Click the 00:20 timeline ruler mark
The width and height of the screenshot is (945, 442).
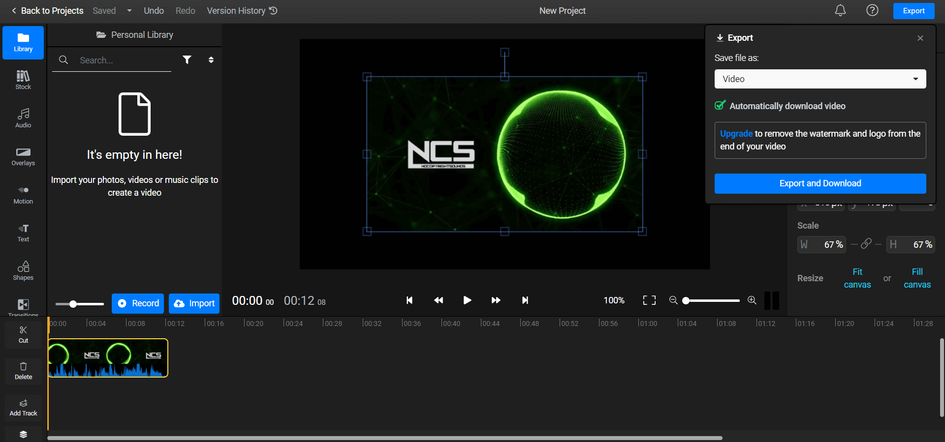click(x=254, y=323)
